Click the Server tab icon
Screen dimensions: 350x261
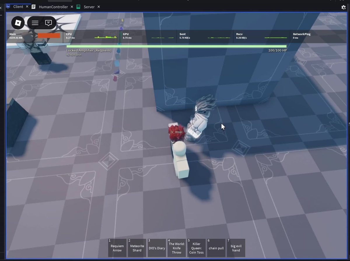78,7
